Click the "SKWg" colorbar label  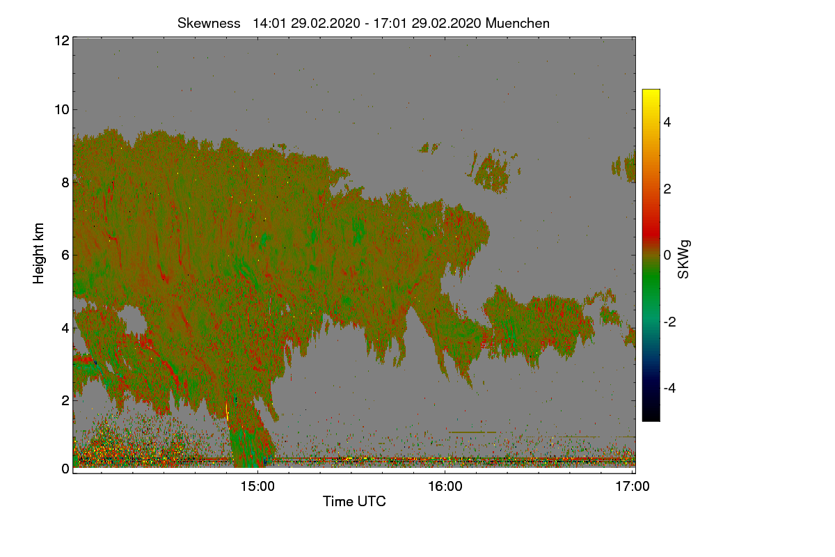point(684,260)
